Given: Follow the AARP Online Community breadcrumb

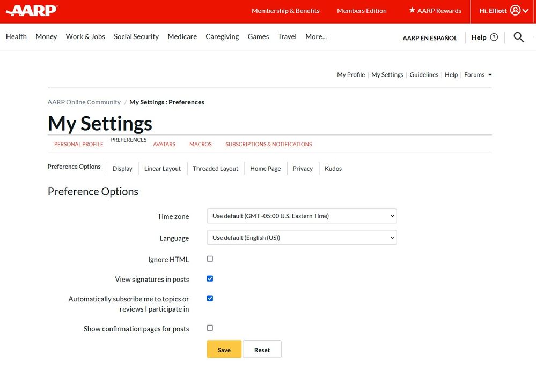Looking at the screenshot, I should 84,102.
